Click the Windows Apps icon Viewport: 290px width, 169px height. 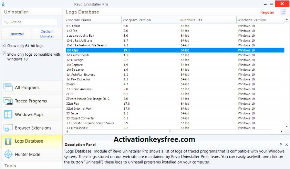(8, 114)
